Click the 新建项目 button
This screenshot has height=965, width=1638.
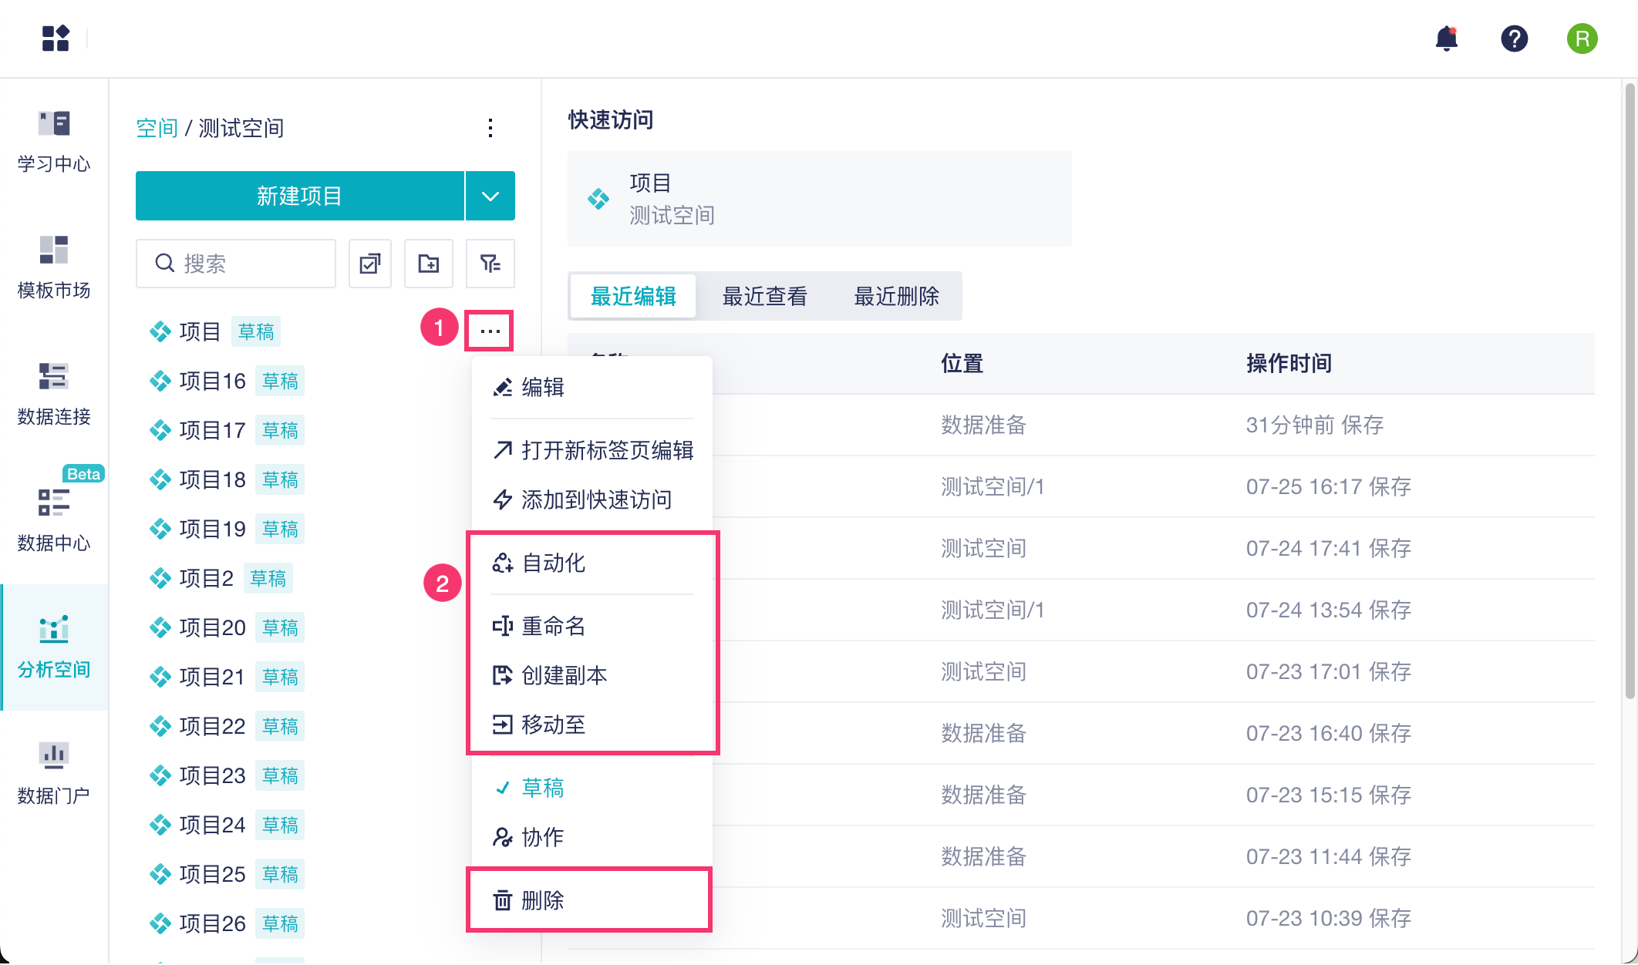tap(299, 196)
